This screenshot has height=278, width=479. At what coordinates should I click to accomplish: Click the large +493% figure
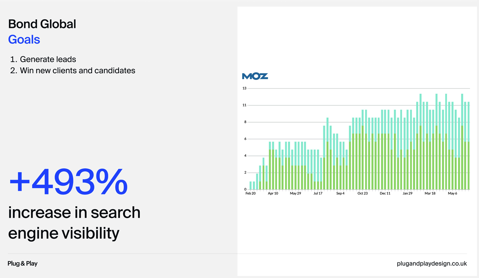(x=69, y=182)
